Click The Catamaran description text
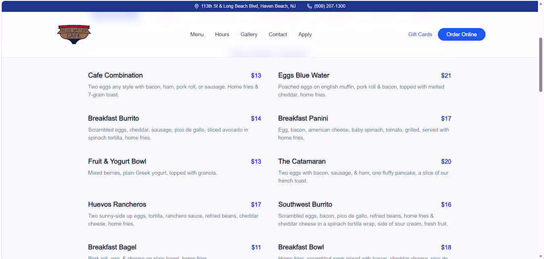Screen dimensions: 544x259 coord(363,177)
